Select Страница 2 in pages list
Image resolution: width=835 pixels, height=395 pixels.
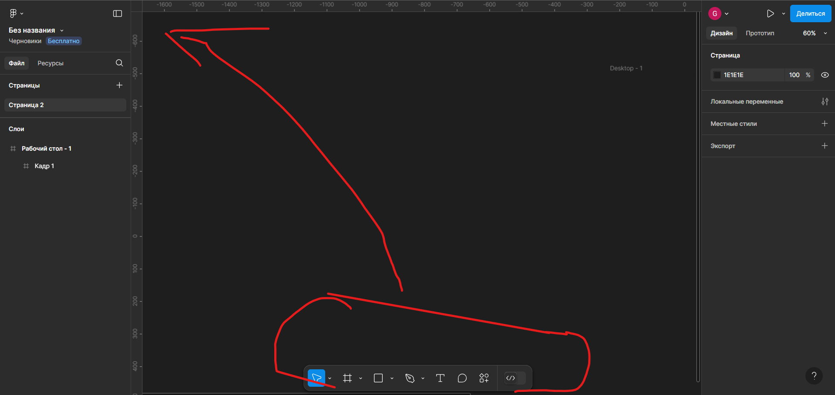point(65,105)
